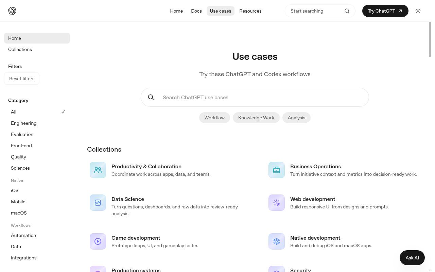The height and width of the screenshot is (272, 435).
Task: Open Collections in the left sidebar
Action: click(x=37, y=49)
